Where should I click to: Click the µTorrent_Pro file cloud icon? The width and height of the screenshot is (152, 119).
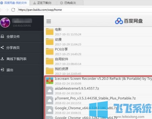tap(50, 100)
